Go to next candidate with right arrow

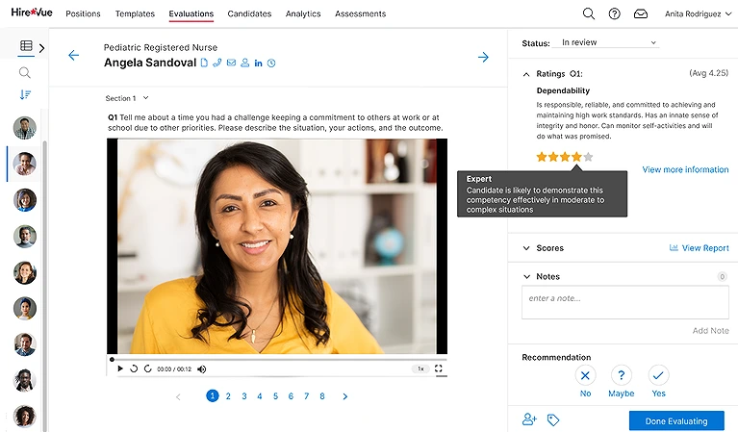[x=483, y=57]
